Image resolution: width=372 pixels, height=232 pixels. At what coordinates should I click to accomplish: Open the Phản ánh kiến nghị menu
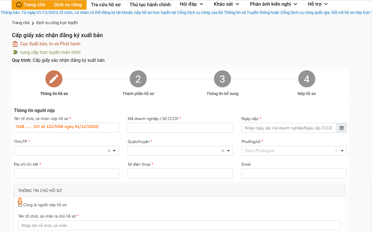(x=274, y=4)
